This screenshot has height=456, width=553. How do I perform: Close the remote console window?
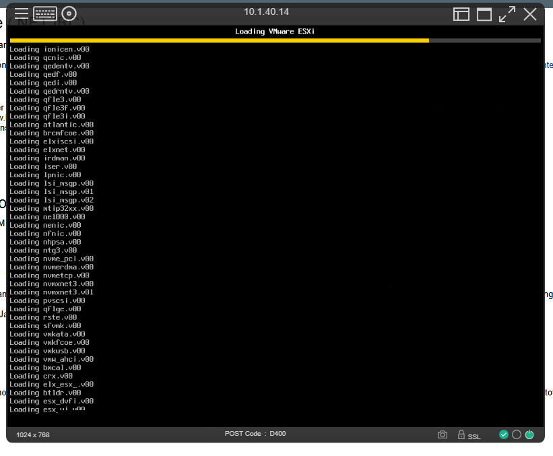point(530,13)
